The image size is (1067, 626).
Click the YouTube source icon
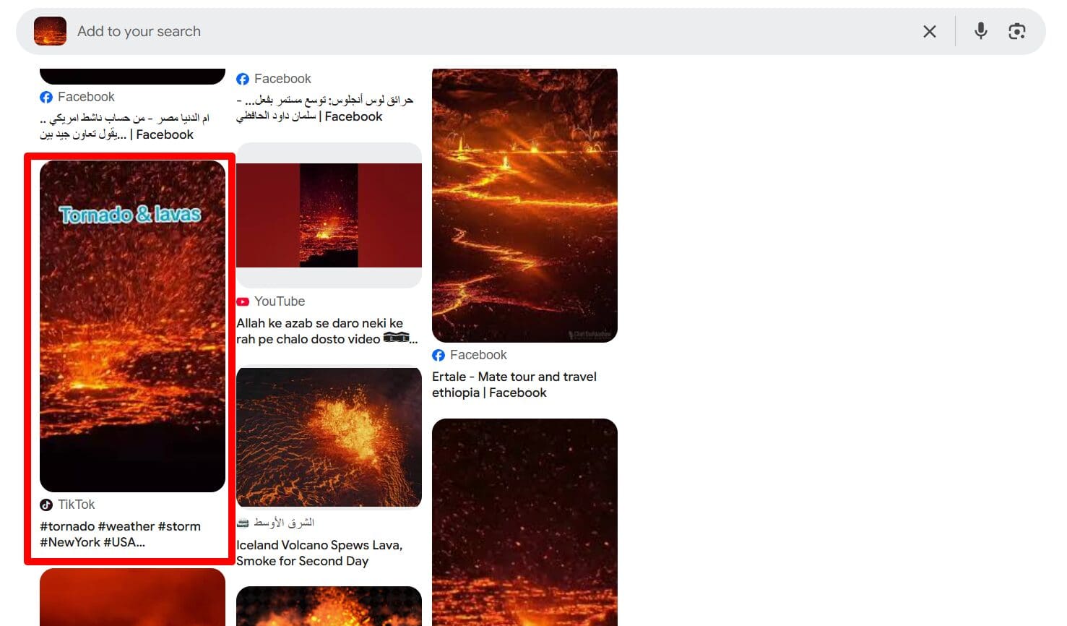click(x=243, y=301)
